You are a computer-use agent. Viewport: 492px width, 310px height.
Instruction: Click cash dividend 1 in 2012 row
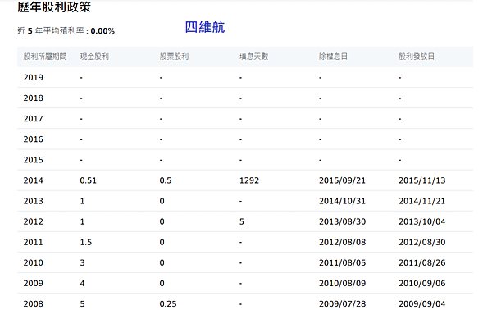(82, 221)
